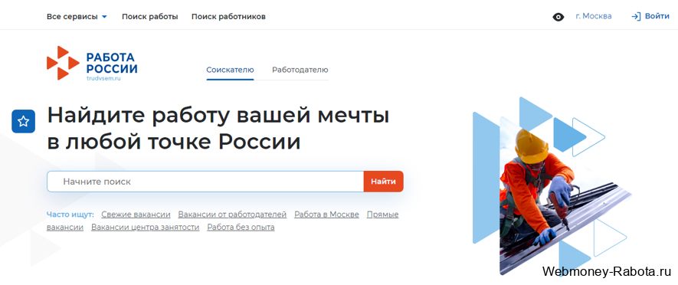Open the Работа без опыта link
The height and width of the screenshot is (285, 678).
[241, 227]
